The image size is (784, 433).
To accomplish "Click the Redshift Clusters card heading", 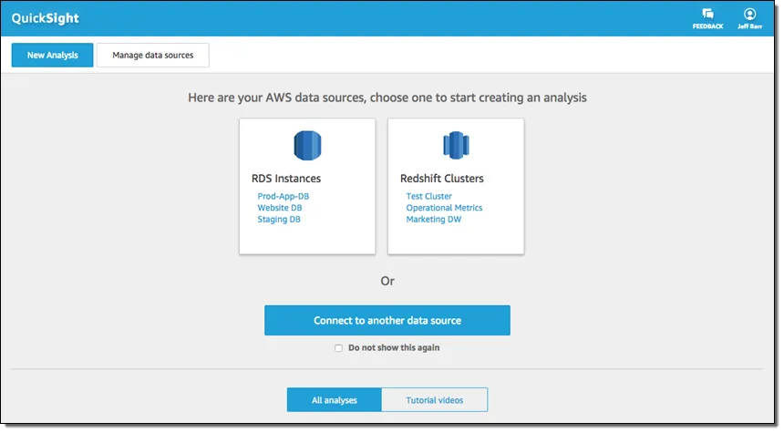I will point(441,179).
